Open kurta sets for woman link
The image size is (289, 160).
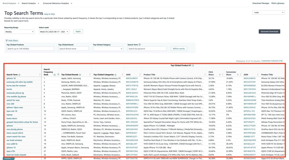coord(16,86)
